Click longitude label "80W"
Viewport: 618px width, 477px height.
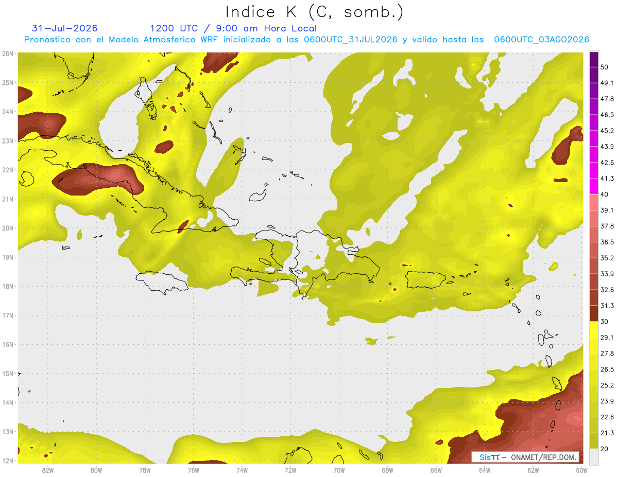(96, 470)
